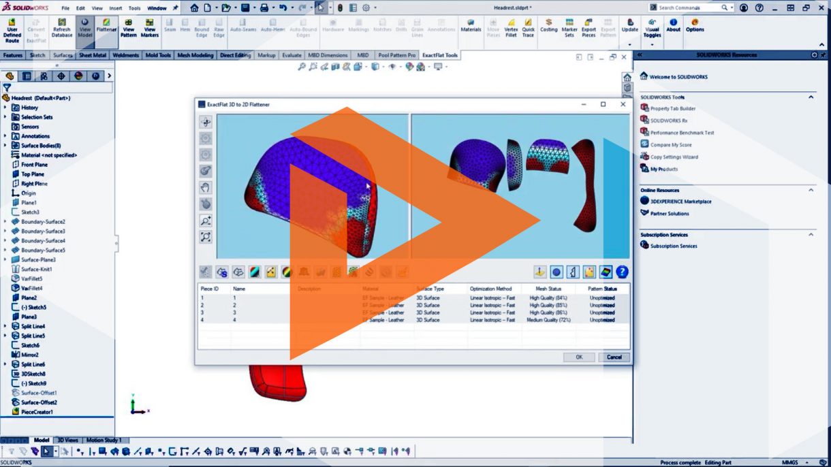This screenshot has height=467, width=831.
Task: Expand the Visual Toggles dropdown arrow
Action: tap(652, 45)
